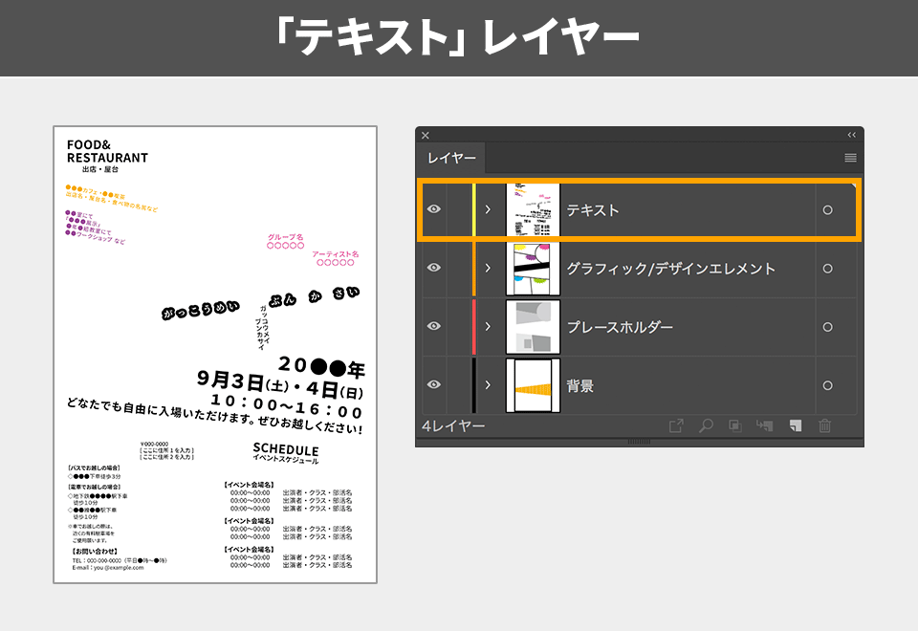Click the テキスト layer thumbnail
The height and width of the screenshot is (631, 918).
click(x=533, y=209)
